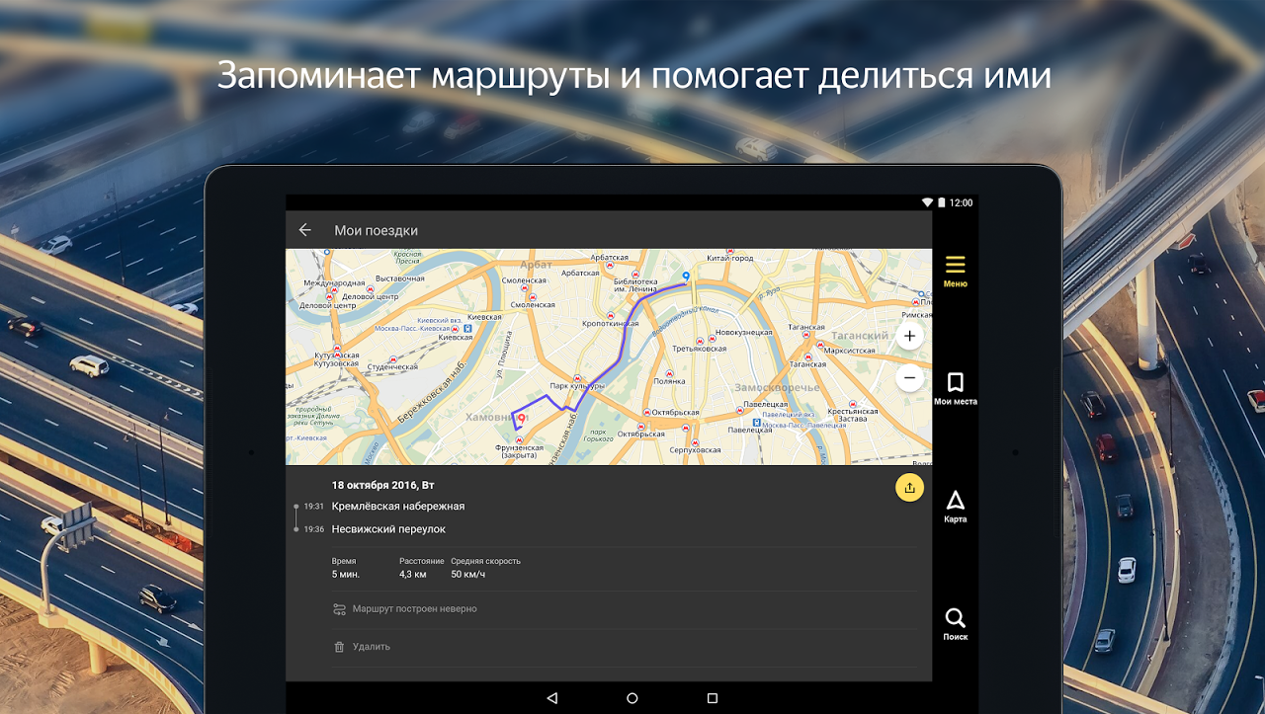Click the 4,3 км distance value
This screenshot has height=714, width=1265.
click(x=412, y=574)
